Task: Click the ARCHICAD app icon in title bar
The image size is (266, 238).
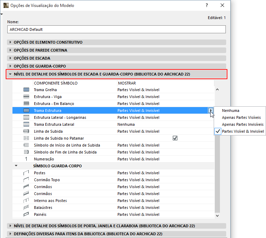Action: (6, 6)
